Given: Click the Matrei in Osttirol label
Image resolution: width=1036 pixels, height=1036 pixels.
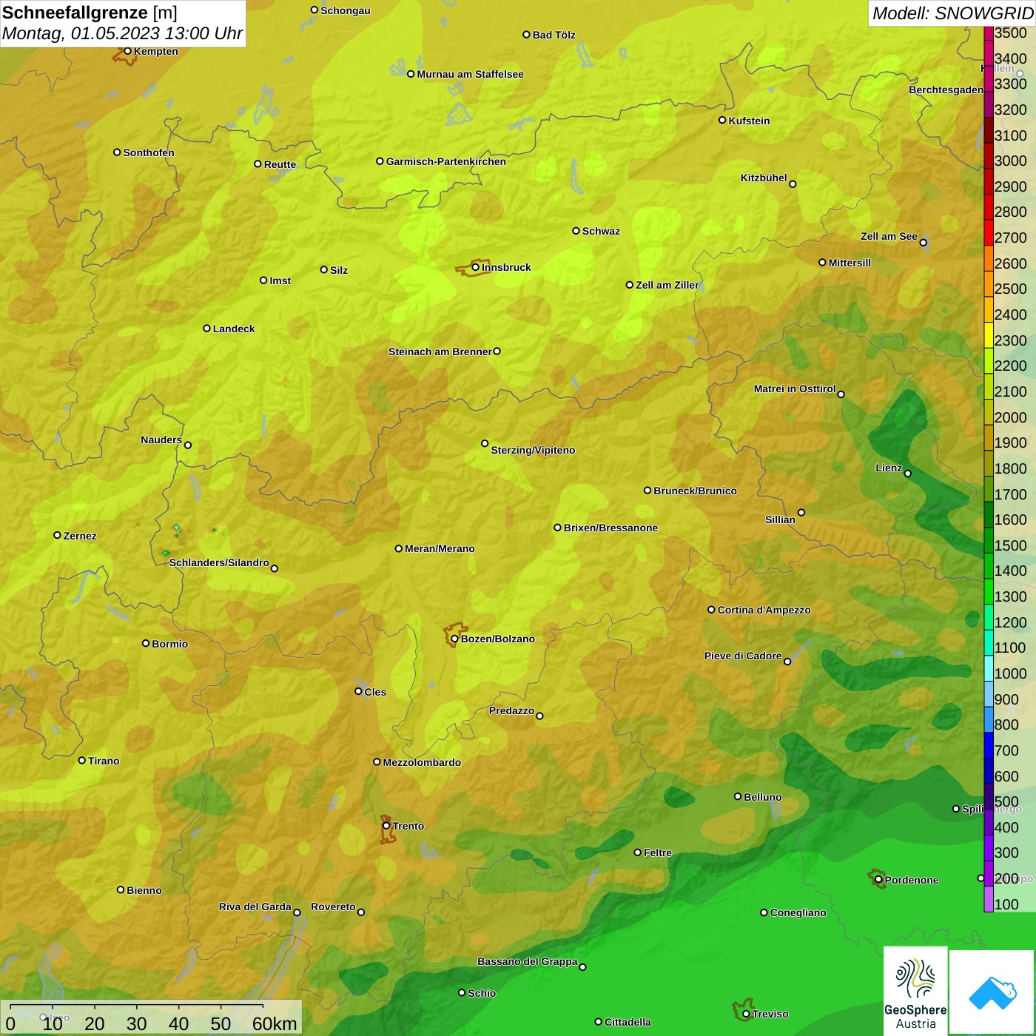Looking at the screenshot, I should tap(795, 388).
